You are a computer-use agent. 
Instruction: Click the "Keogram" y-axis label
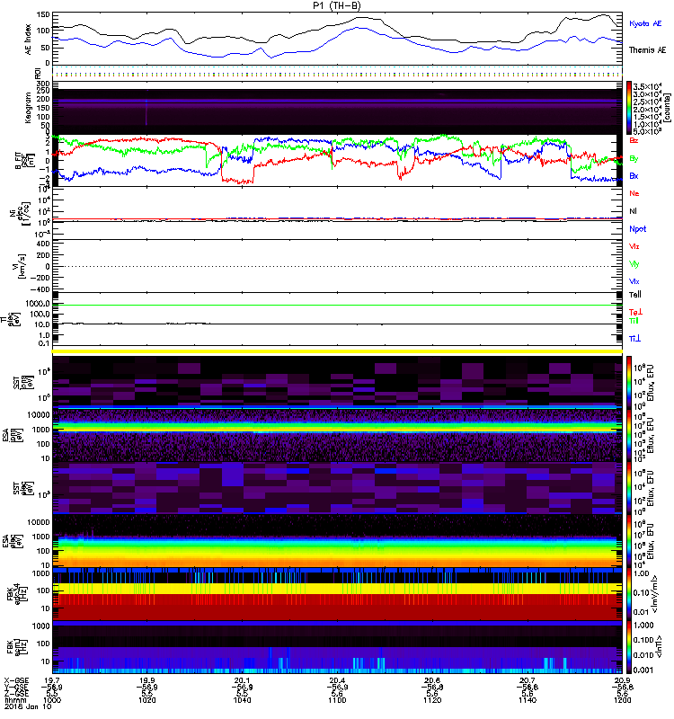28,108
